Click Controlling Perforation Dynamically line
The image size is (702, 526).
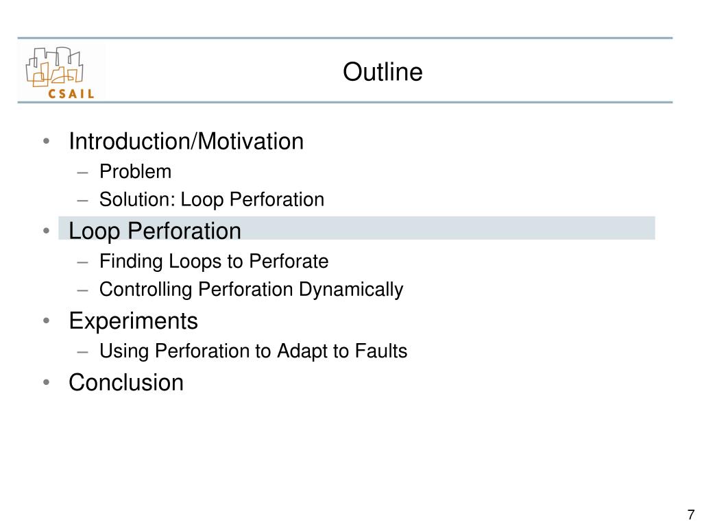click(x=251, y=290)
